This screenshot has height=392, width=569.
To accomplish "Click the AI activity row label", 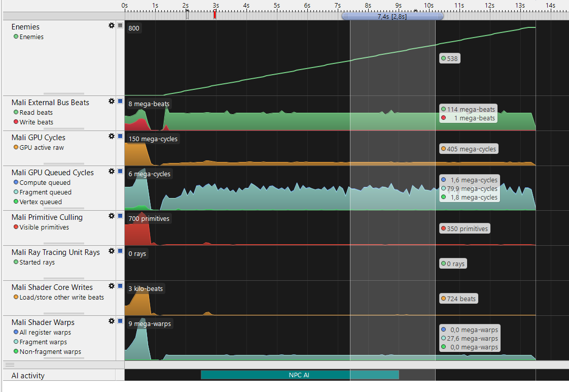I will pos(28,376).
